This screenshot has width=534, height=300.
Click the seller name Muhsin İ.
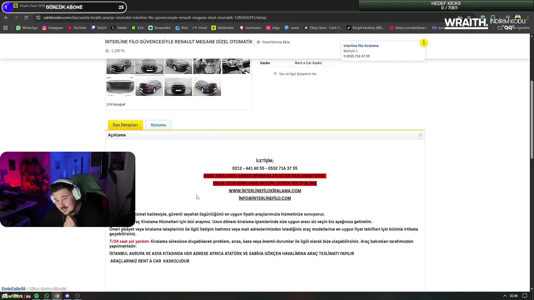[x=351, y=51]
